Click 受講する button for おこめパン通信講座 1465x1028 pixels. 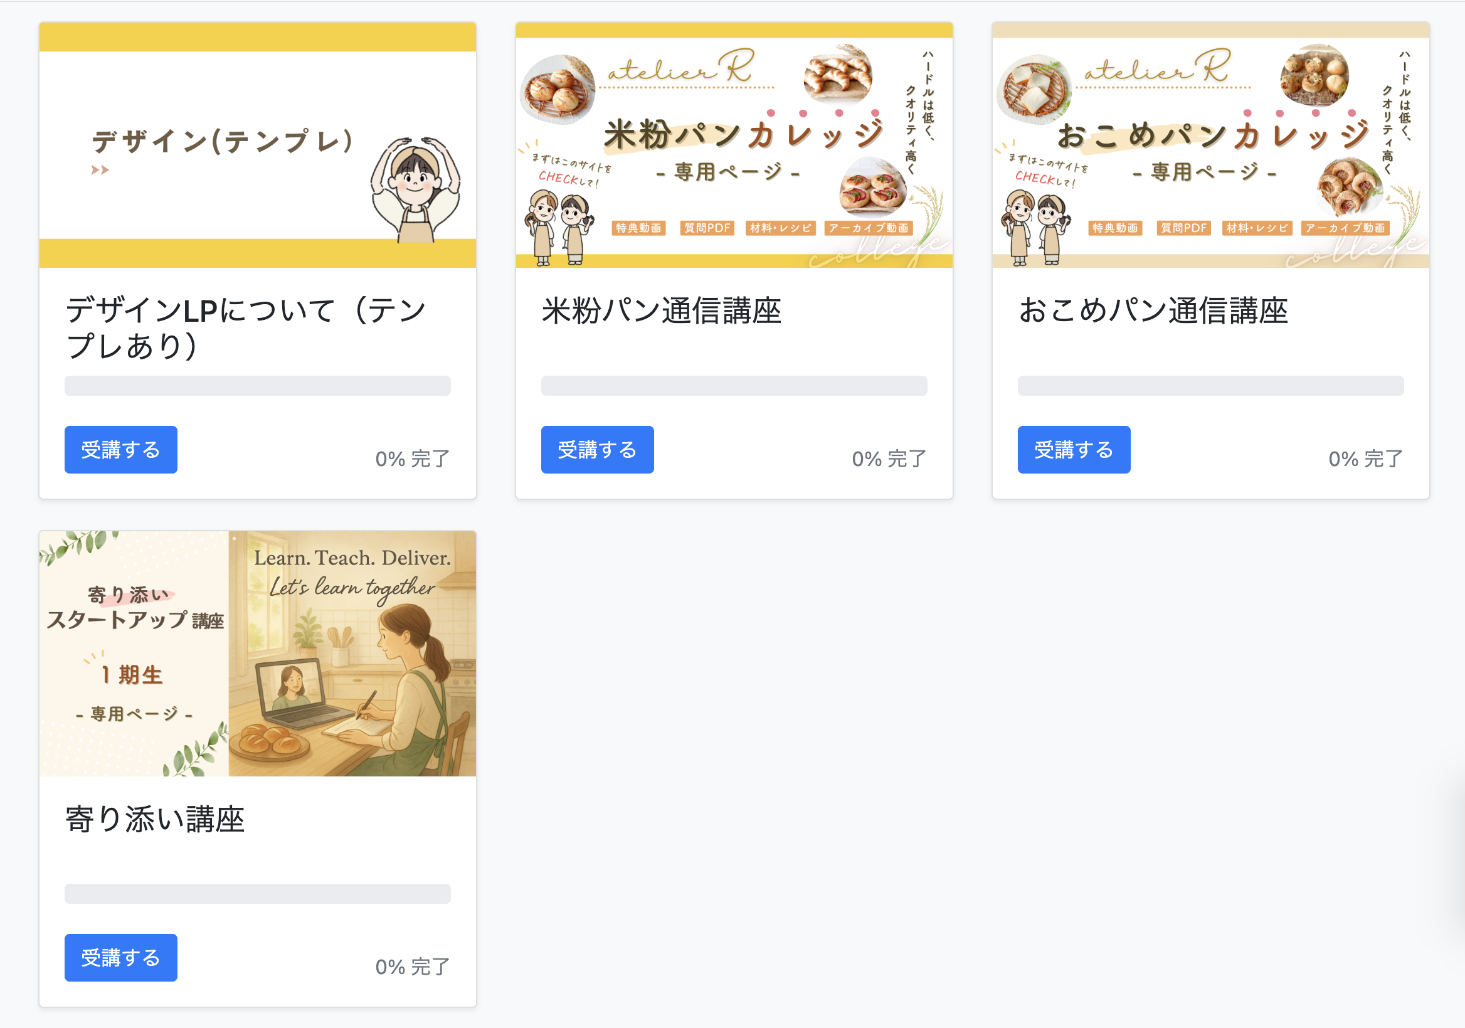click(1074, 450)
